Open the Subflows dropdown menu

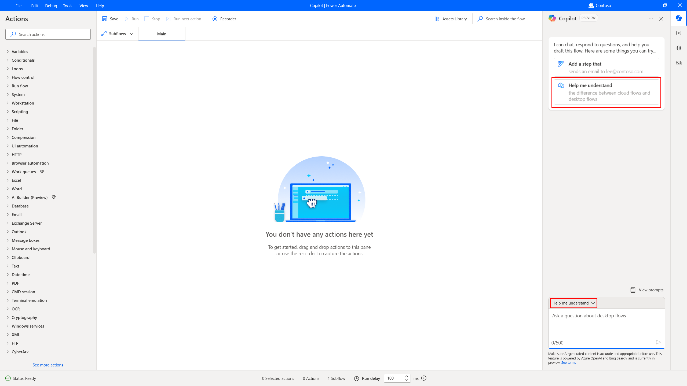pyautogui.click(x=117, y=34)
